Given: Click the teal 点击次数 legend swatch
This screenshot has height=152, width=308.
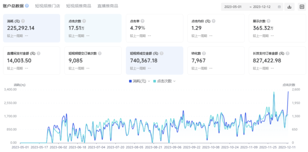Looking at the screenshot, I should pyautogui.click(x=155, y=81).
